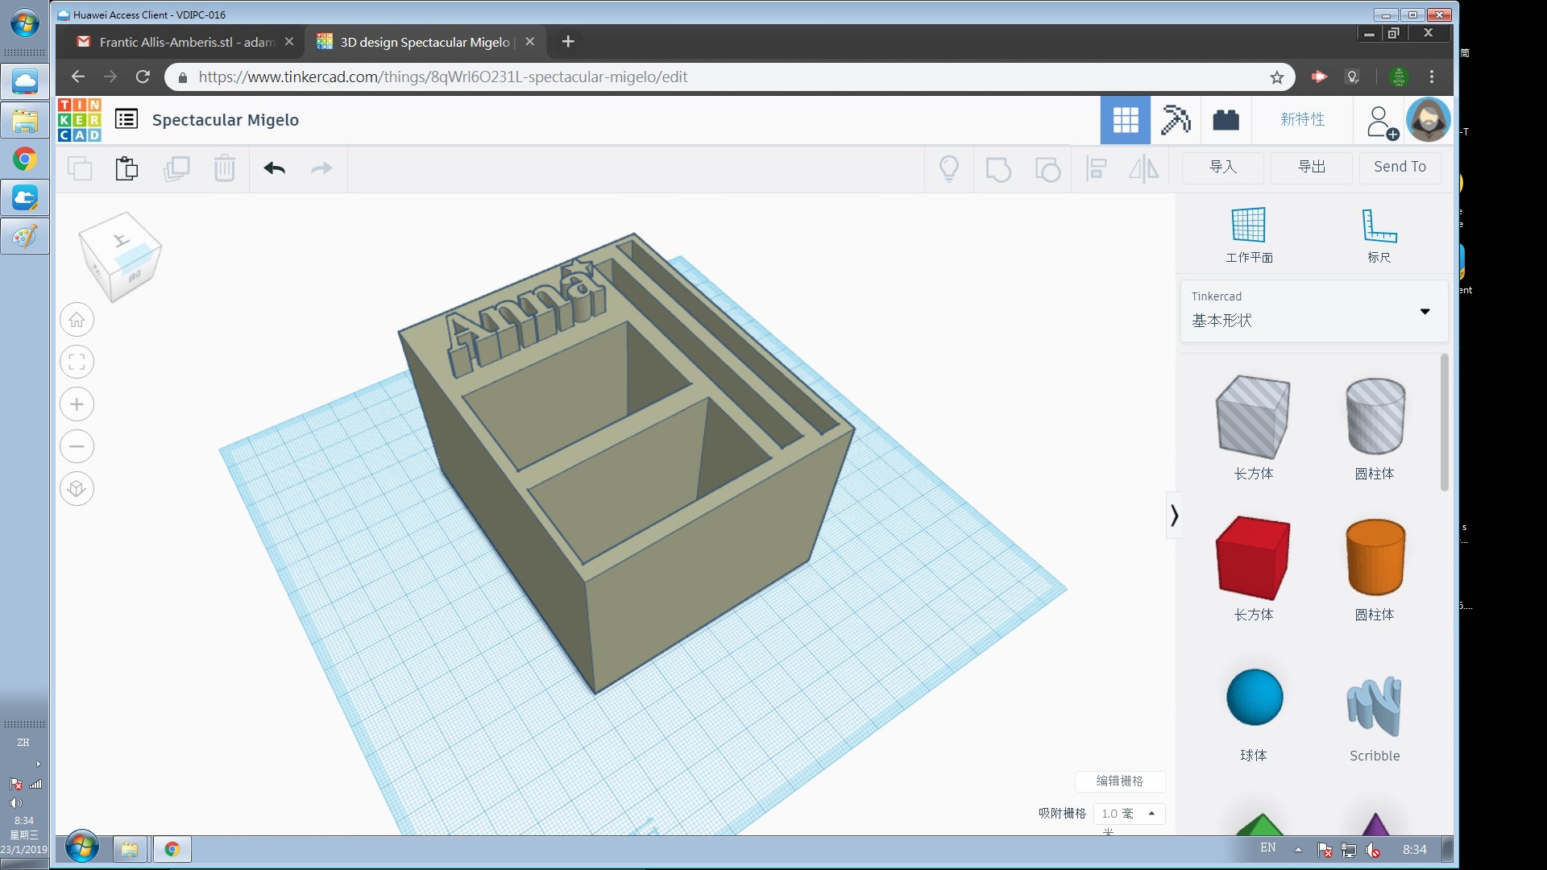This screenshot has height=870, width=1547.
Task: Click the Home view button
Action: (77, 320)
